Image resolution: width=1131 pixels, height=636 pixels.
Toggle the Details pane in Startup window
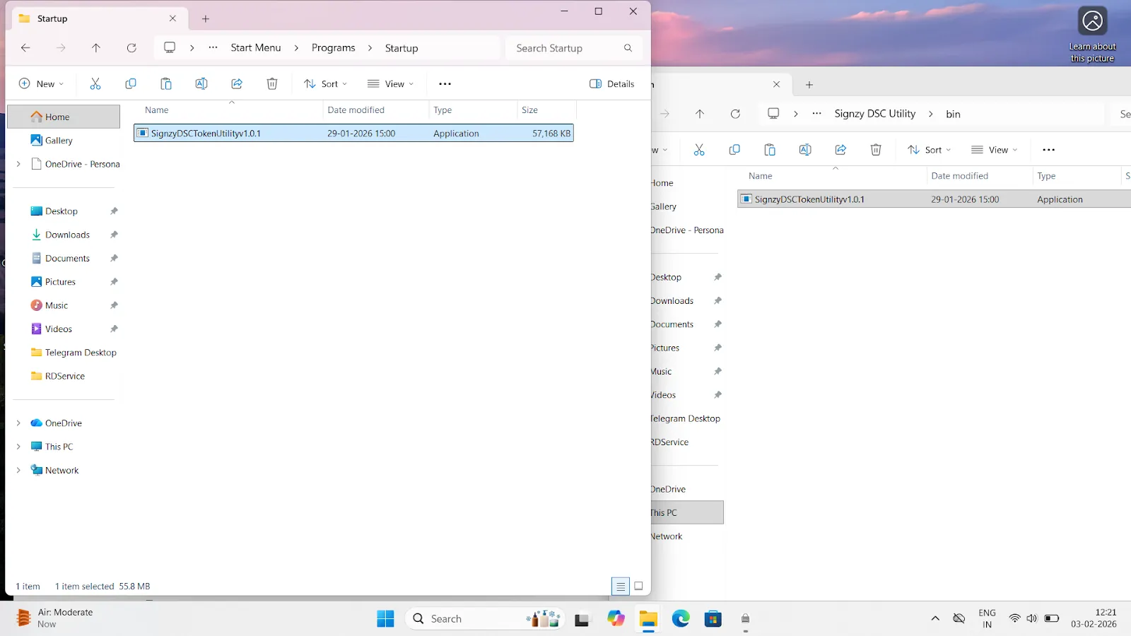point(612,84)
